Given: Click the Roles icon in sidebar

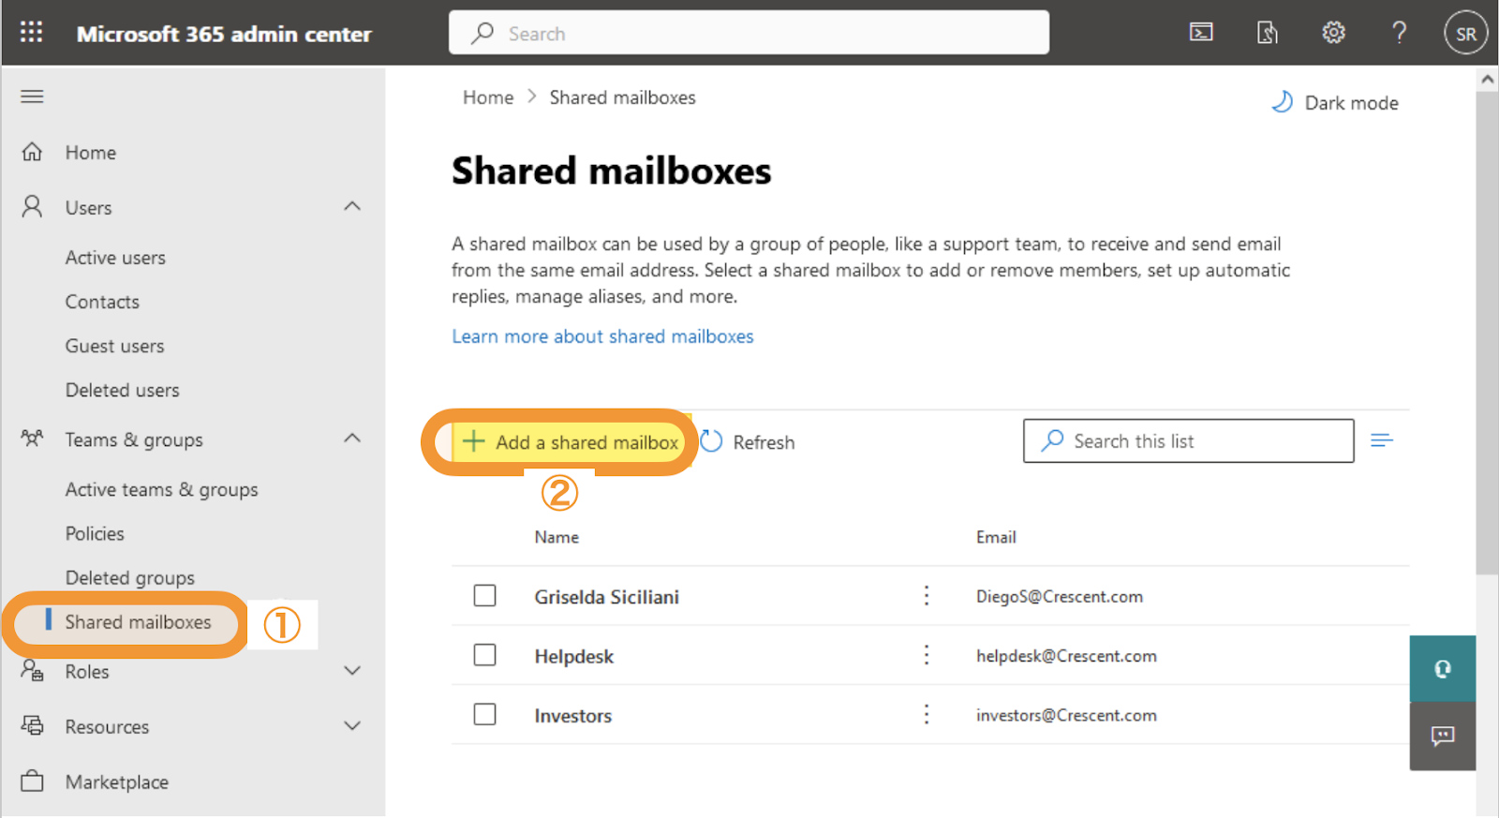Looking at the screenshot, I should [x=33, y=671].
